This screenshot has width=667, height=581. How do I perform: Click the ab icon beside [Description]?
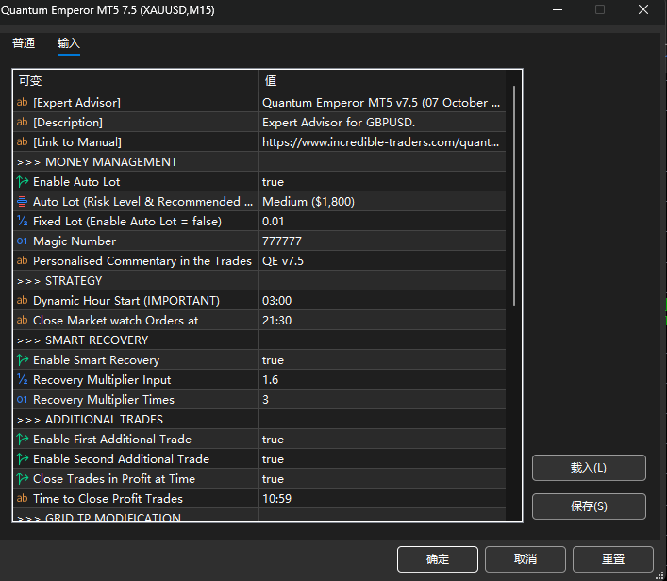[x=22, y=122]
